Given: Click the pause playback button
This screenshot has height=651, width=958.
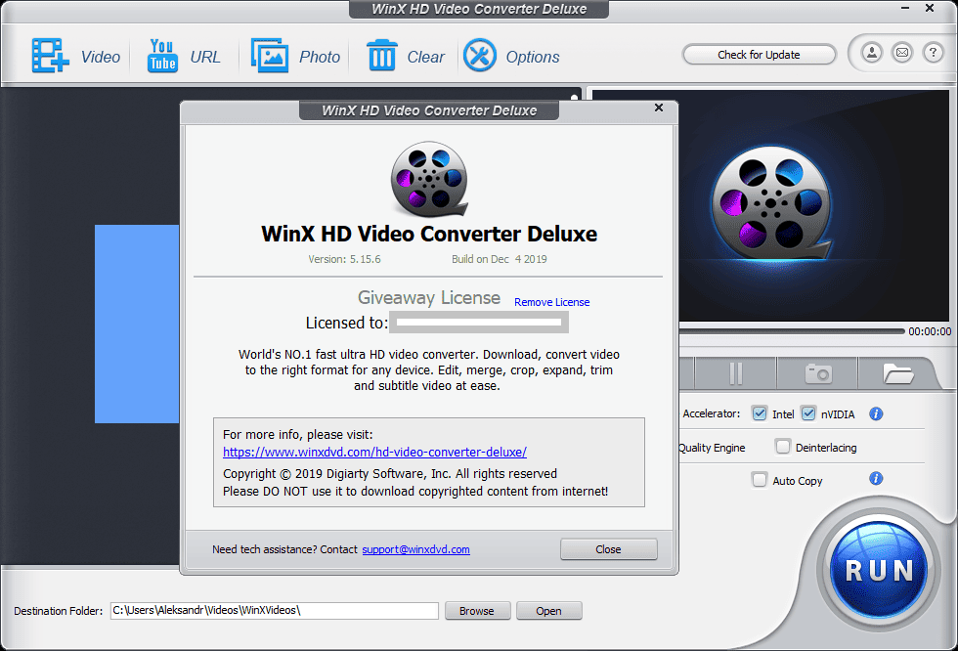Looking at the screenshot, I should coord(735,373).
